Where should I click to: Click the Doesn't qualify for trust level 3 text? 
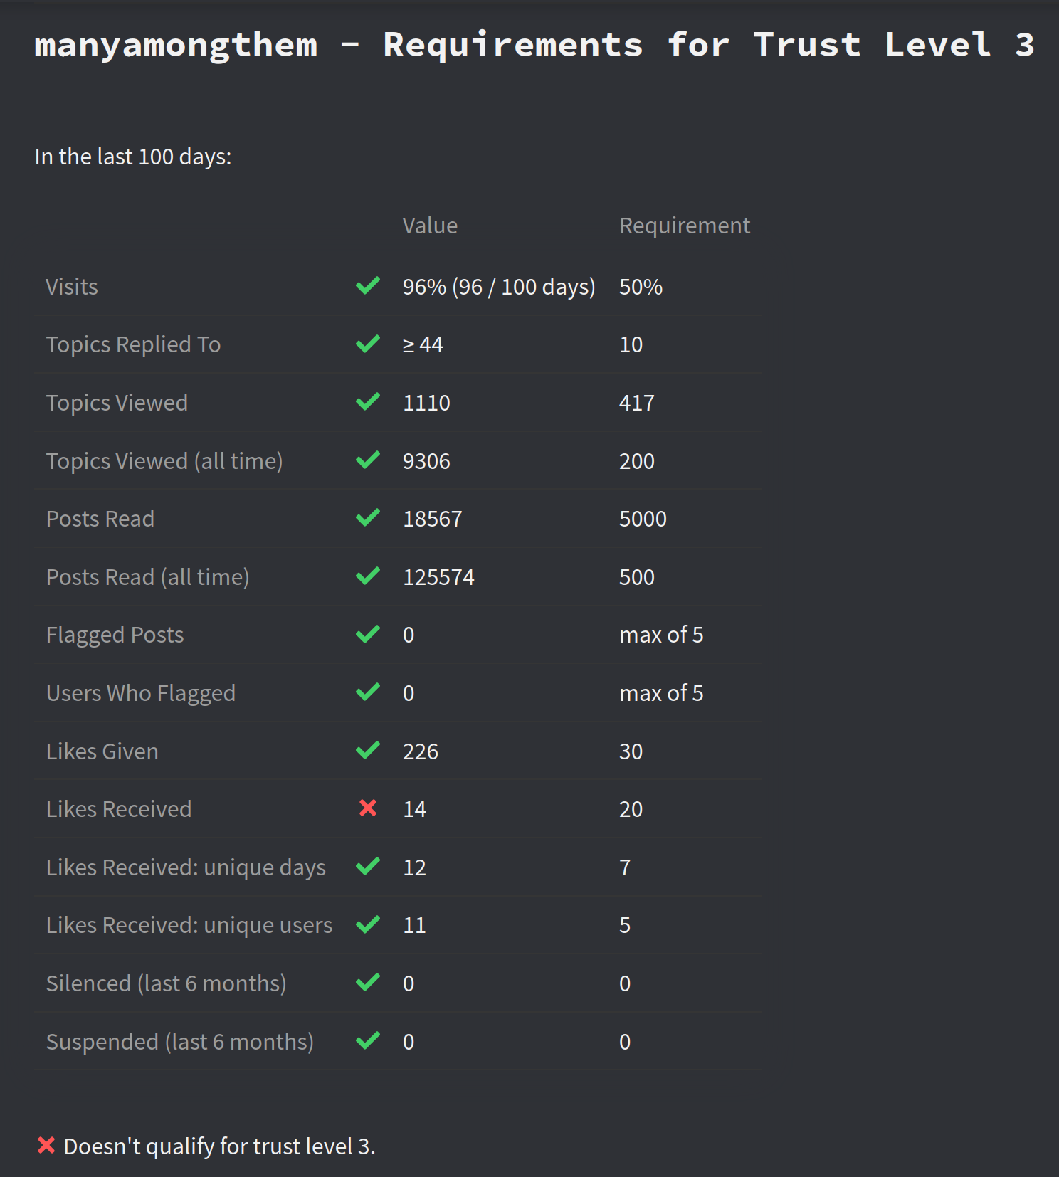pos(220,1146)
